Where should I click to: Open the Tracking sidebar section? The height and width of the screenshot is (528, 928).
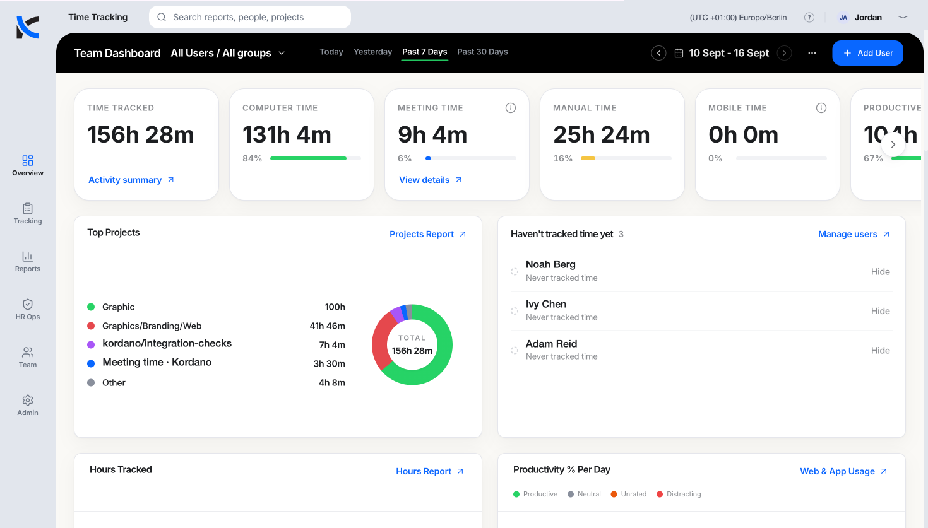click(28, 213)
